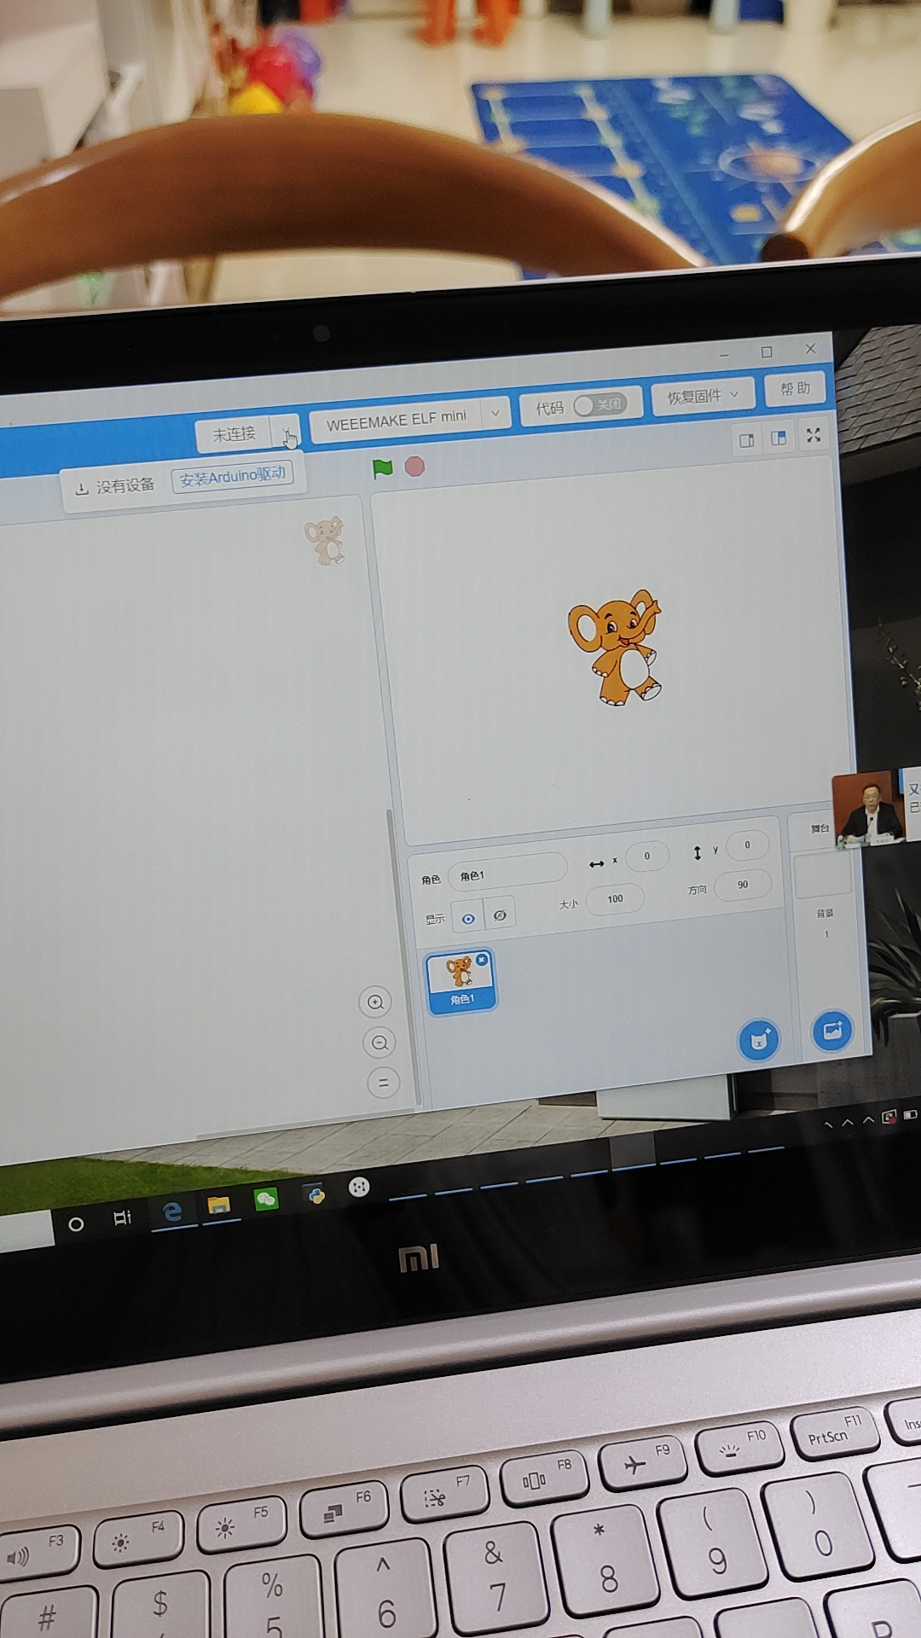
Task: Zoom in the code workspace
Action: coord(375,1002)
